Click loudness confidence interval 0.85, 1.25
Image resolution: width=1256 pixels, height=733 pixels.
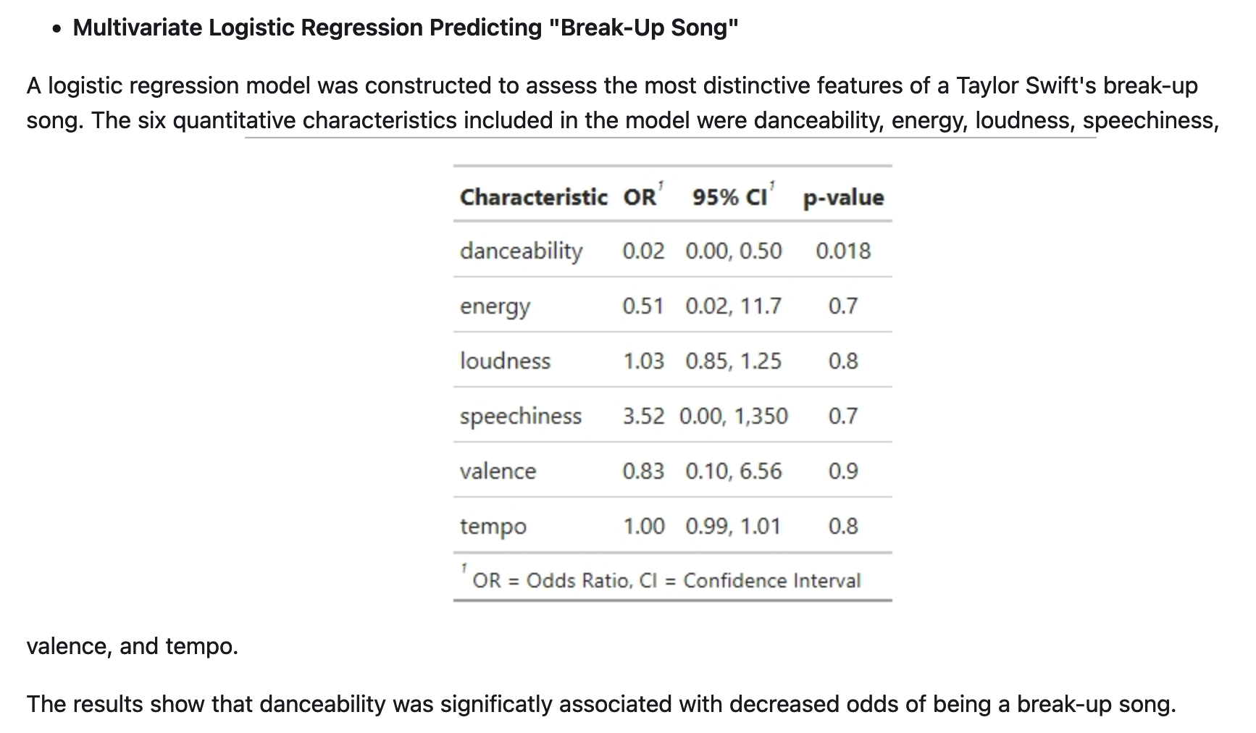coord(733,361)
